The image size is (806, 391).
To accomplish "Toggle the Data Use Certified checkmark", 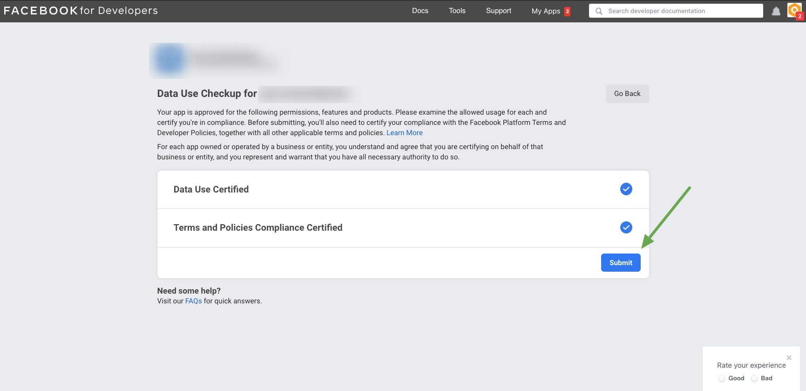I will 626,189.
